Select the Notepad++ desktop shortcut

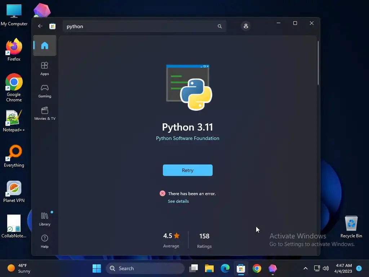tap(14, 121)
